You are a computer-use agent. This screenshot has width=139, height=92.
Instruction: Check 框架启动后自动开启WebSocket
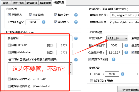coord(9,86)
